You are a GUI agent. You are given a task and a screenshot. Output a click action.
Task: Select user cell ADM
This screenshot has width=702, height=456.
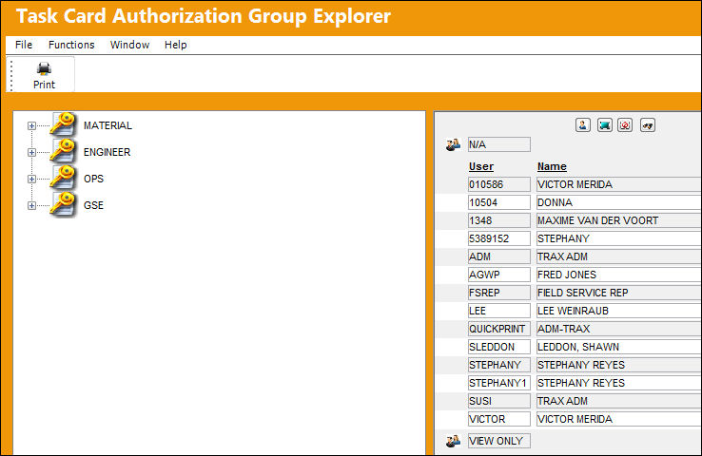(499, 256)
